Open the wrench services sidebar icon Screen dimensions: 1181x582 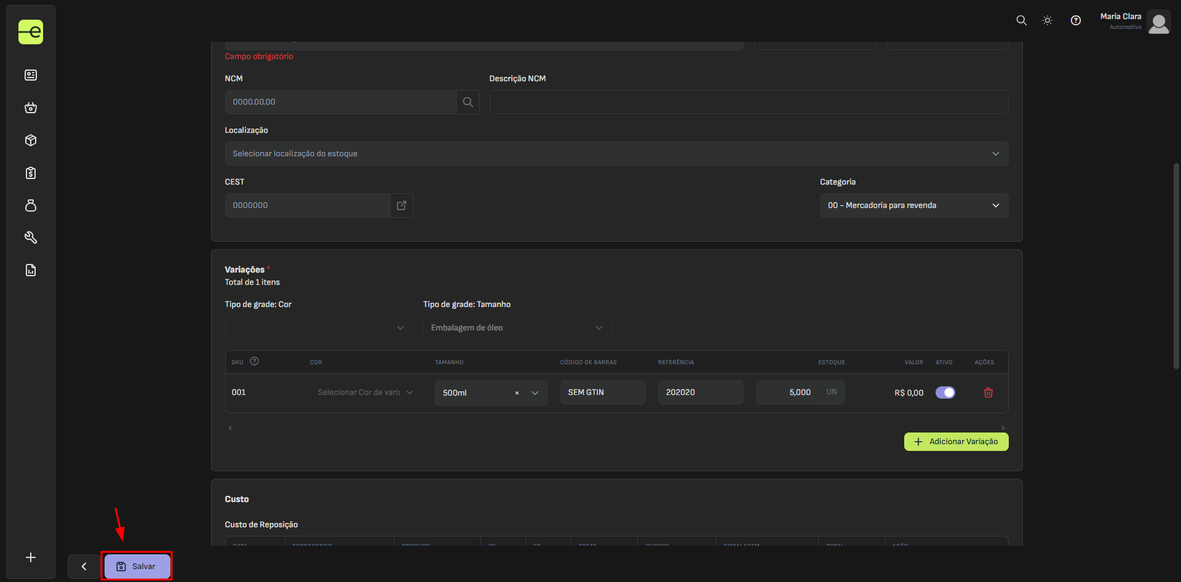31,237
